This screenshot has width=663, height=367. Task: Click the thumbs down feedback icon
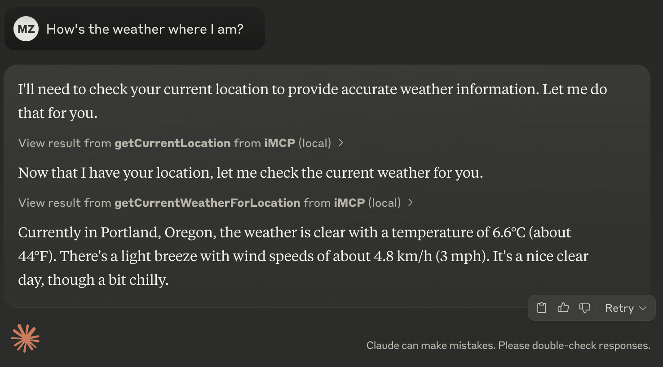(584, 308)
